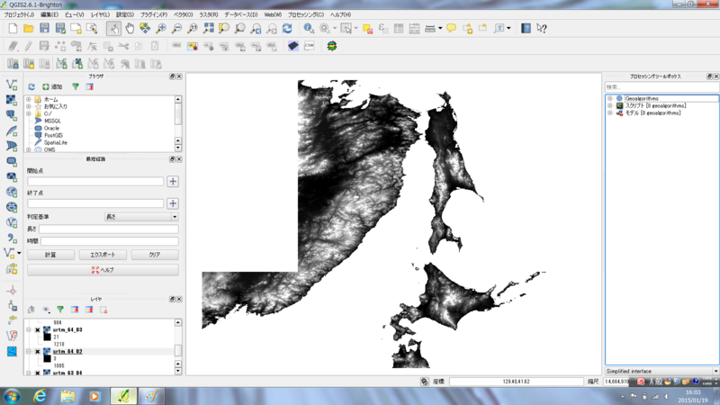The height and width of the screenshot is (405, 720).
Task: Toggle visibility of srtm_64_02 layer
Action: pyautogui.click(x=38, y=352)
